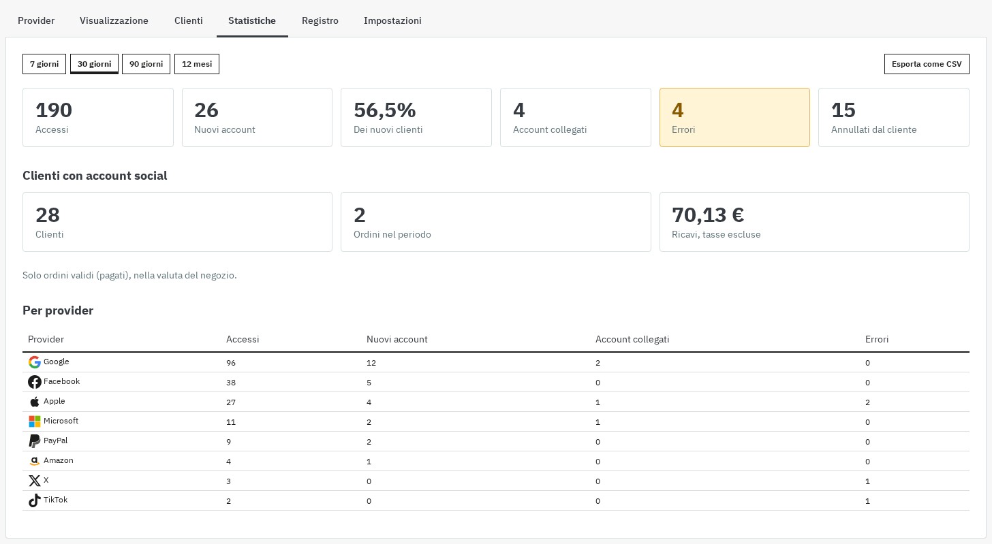This screenshot has height=544, width=992.
Task: Click PayPal's accessi value 9
Action: point(228,442)
